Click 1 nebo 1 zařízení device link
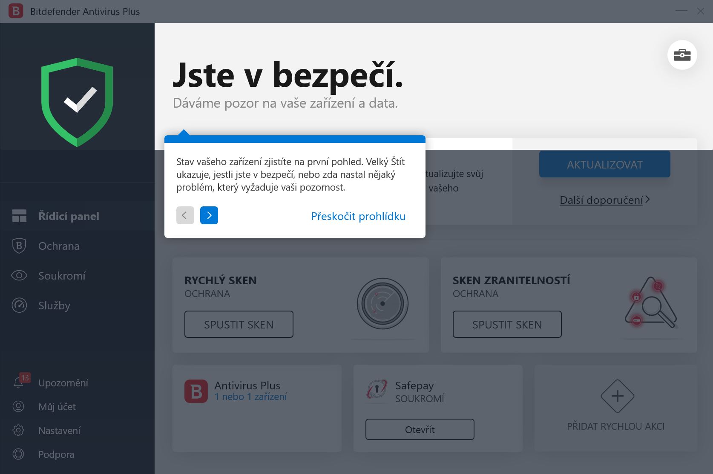This screenshot has width=713, height=474. pyautogui.click(x=250, y=397)
